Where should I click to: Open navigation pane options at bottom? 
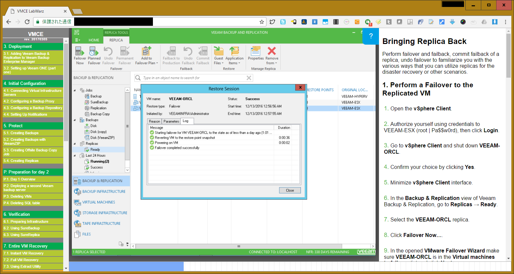pyautogui.click(x=127, y=244)
